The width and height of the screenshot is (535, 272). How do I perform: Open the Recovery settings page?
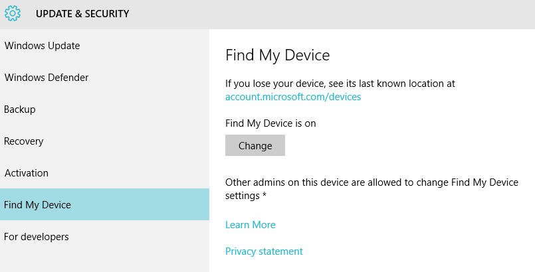point(24,141)
